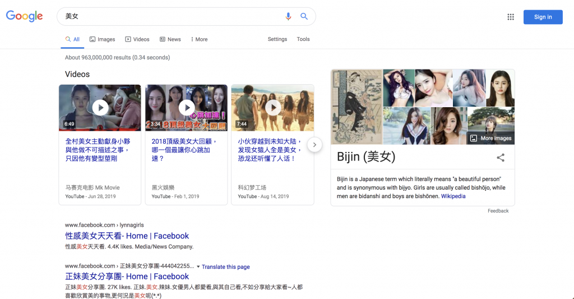Open the Tools filter menu
Image resolution: width=574 pixels, height=299 pixels.
tap(303, 39)
